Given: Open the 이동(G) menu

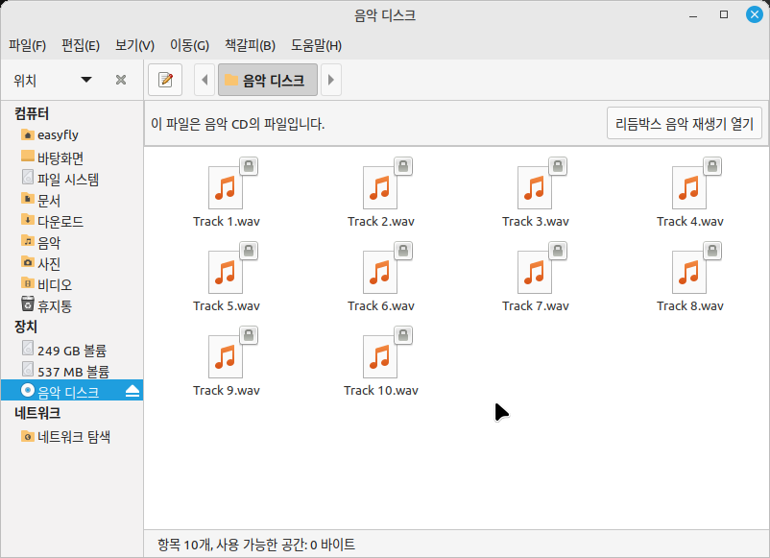Looking at the screenshot, I should (189, 46).
